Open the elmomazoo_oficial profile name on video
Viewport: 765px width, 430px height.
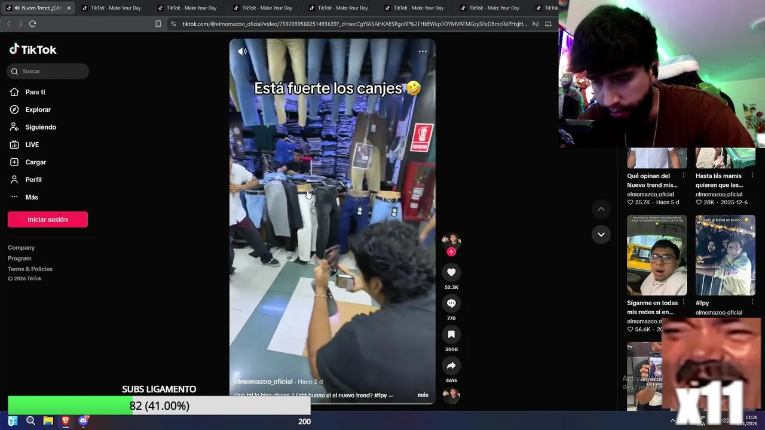264,382
